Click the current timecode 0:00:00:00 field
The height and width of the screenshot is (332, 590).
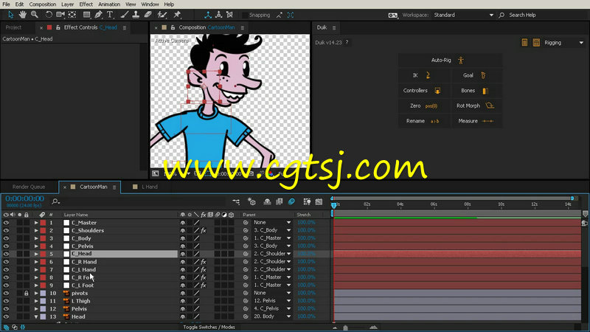pos(25,198)
